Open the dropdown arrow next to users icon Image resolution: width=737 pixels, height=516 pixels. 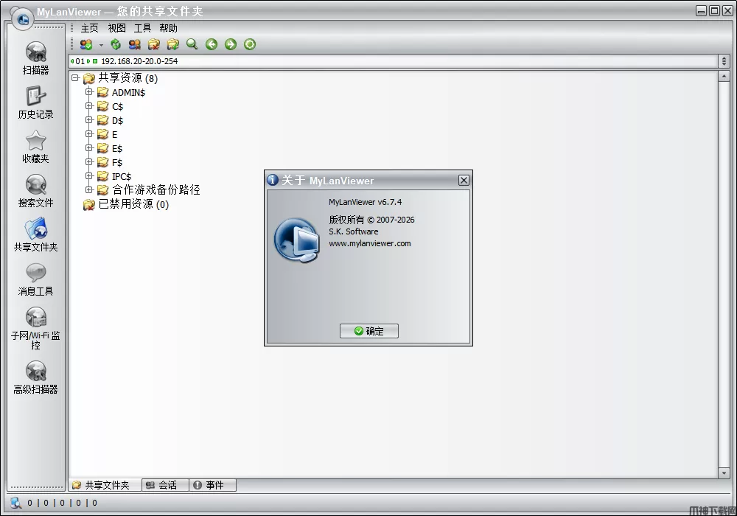click(101, 45)
